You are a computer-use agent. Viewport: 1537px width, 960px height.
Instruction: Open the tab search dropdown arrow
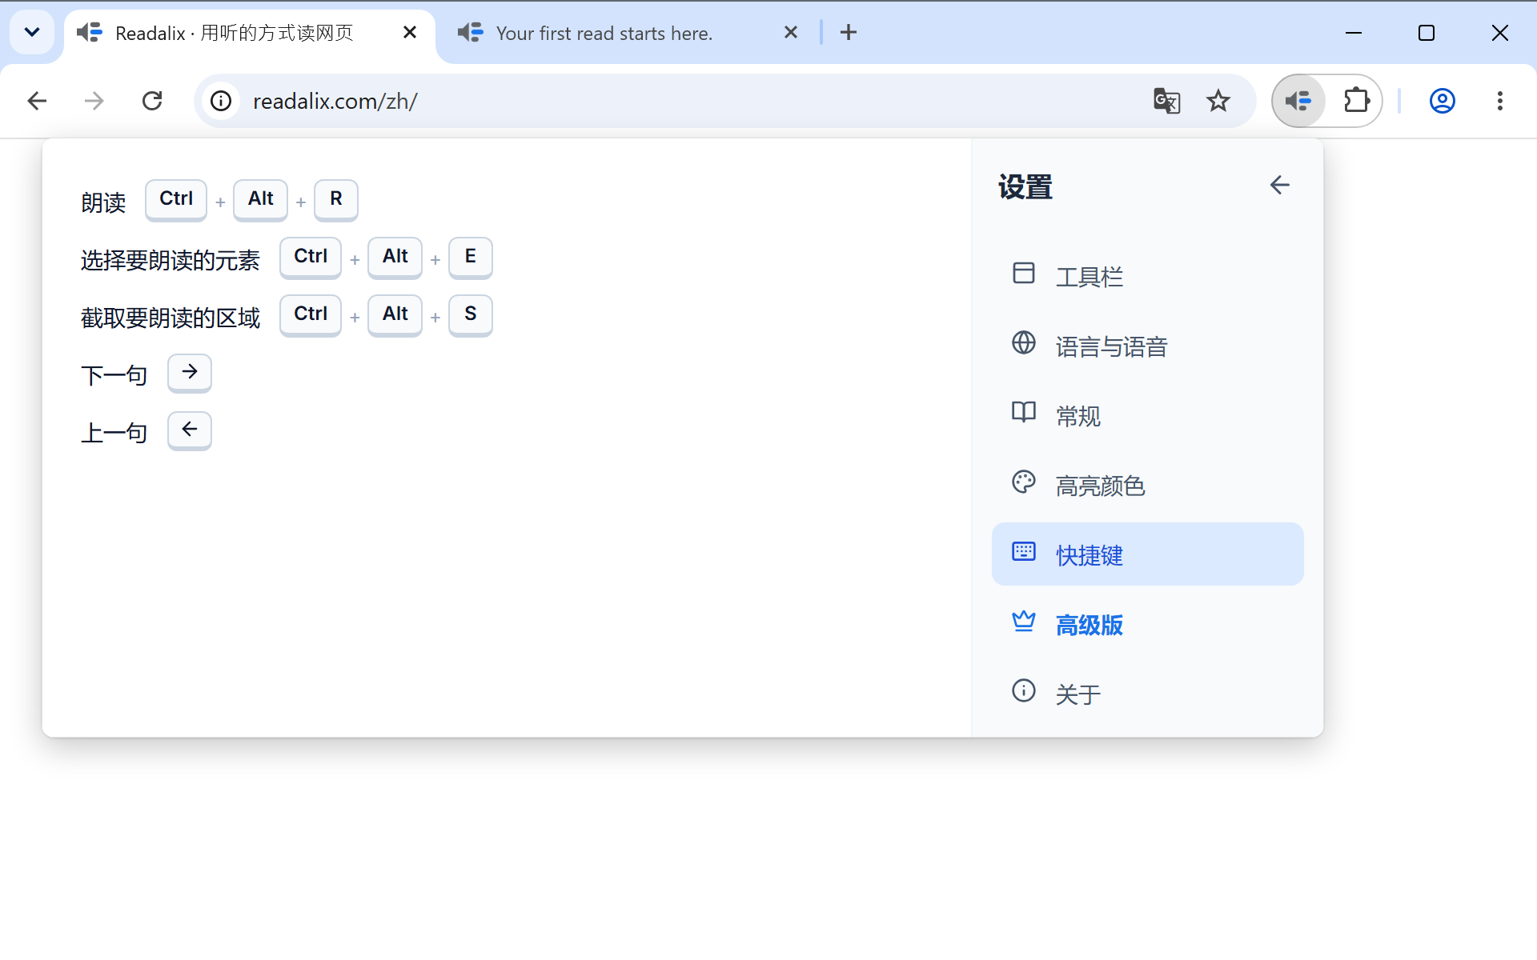coord(32,32)
